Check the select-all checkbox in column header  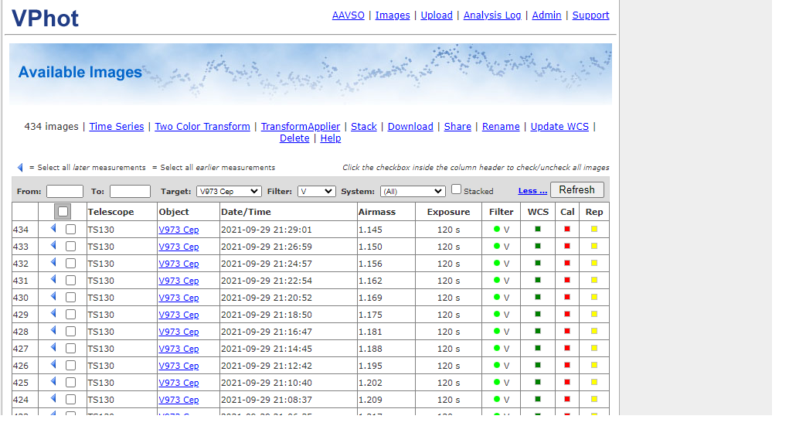point(63,211)
